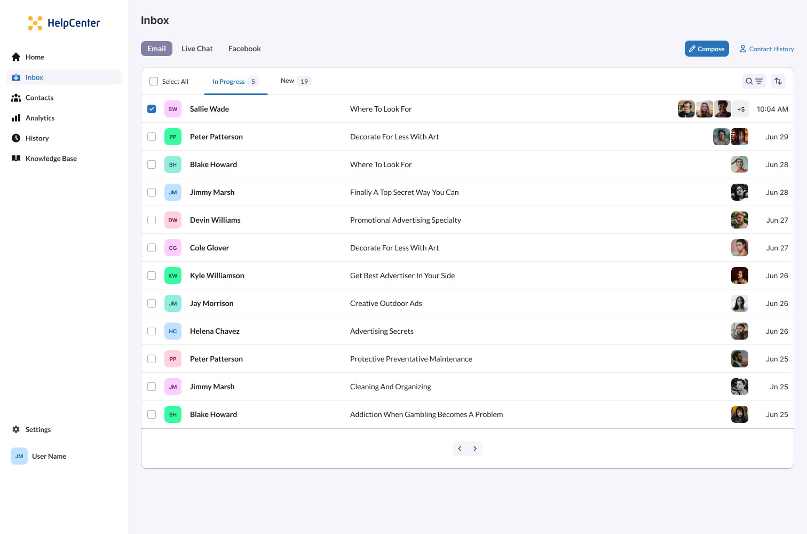Click agent photo on Blake Howard Jun 28 row
Screen dimensions: 807x534
coord(740,164)
